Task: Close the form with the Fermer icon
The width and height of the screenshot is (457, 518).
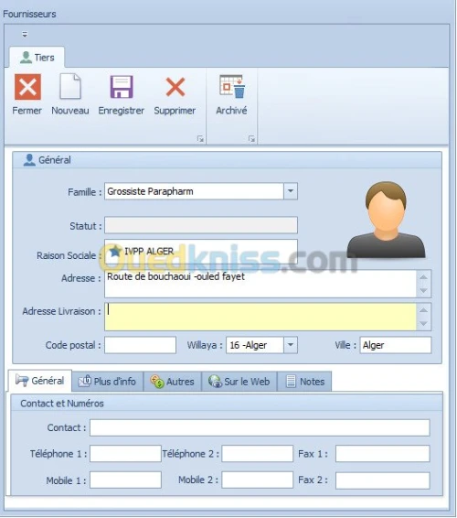Action: point(27,87)
